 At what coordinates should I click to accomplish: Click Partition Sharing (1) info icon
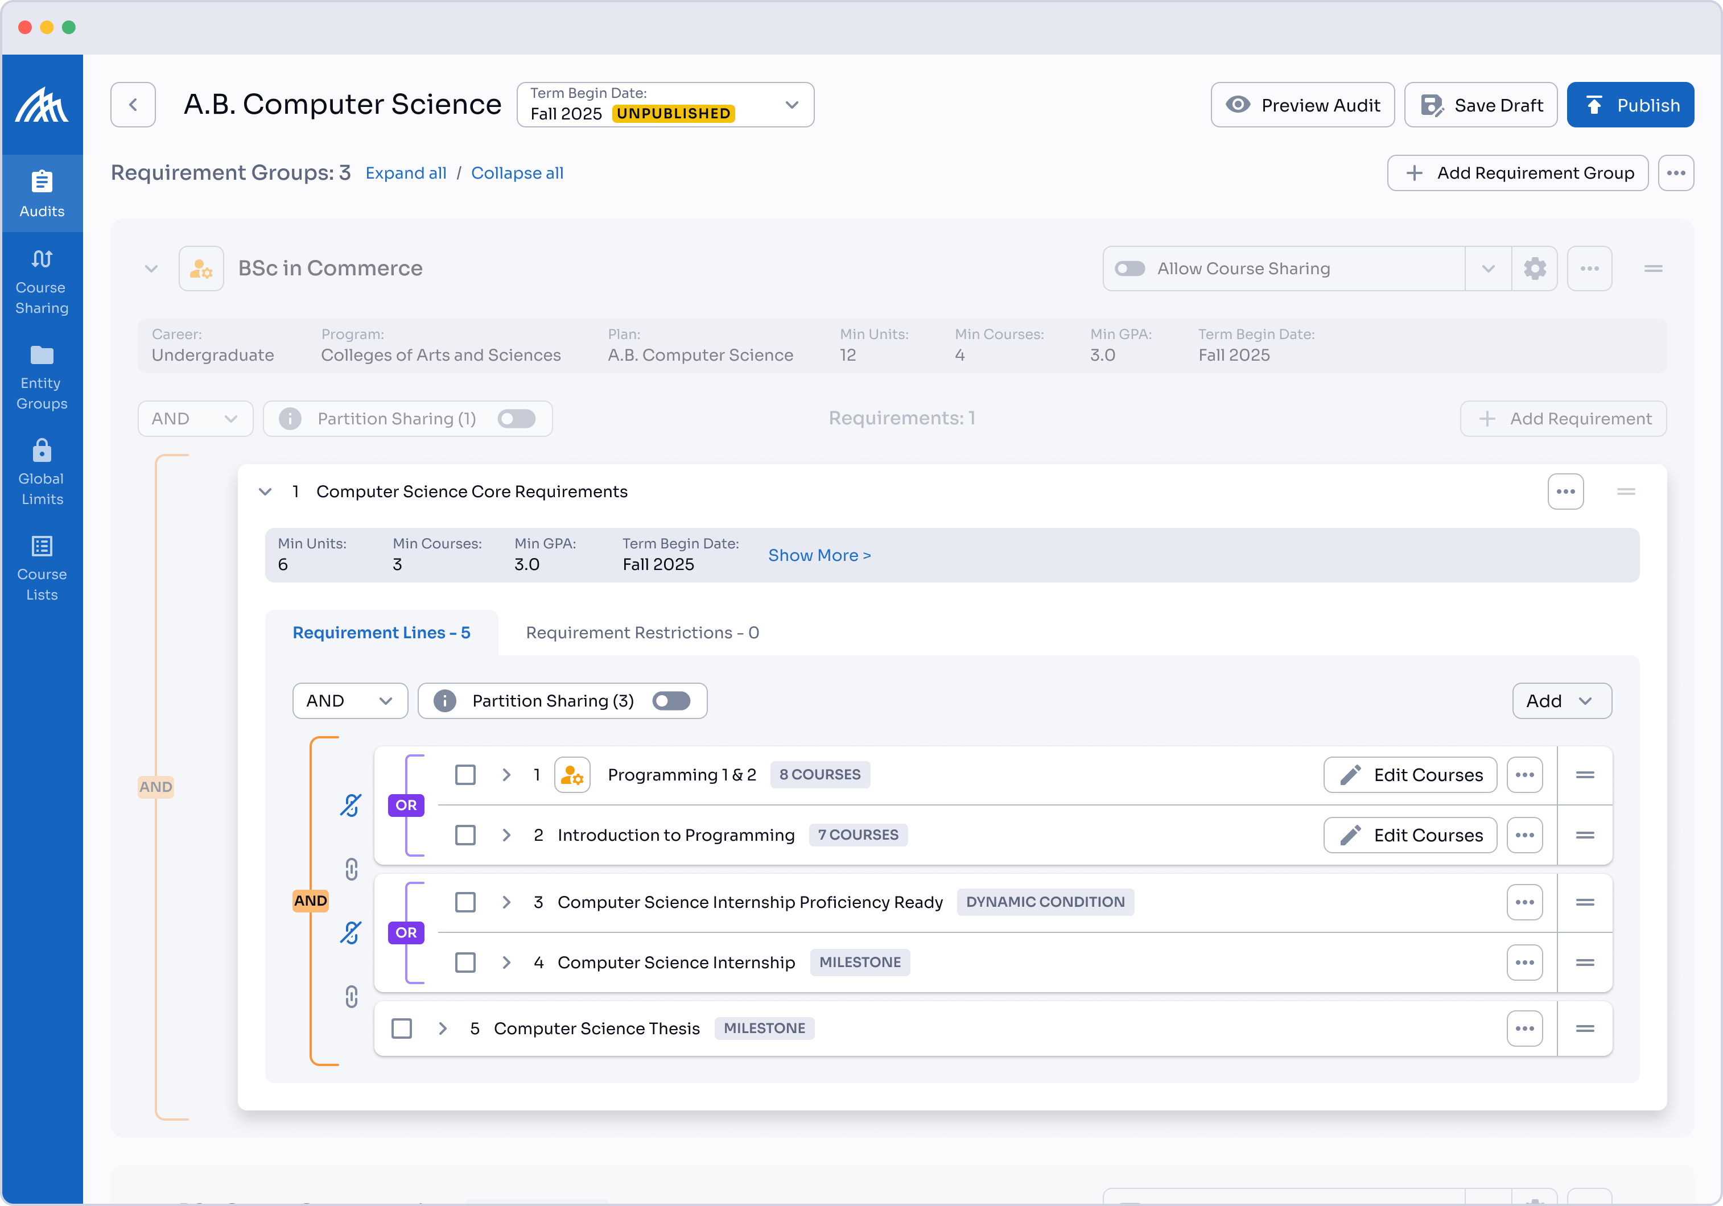click(290, 419)
